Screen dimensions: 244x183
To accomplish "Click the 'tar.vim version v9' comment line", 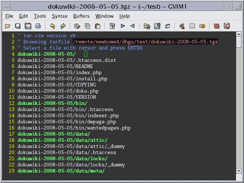I will coord(46,36).
